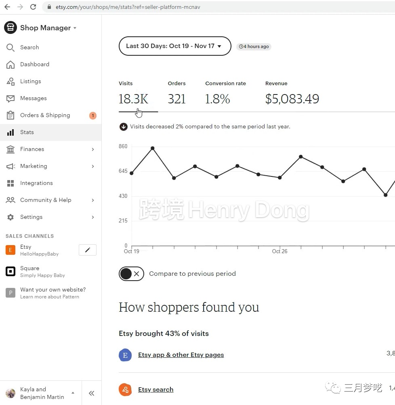Reload the page with browser refresh icon
The width and height of the screenshot is (395, 405).
pos(33,7)
